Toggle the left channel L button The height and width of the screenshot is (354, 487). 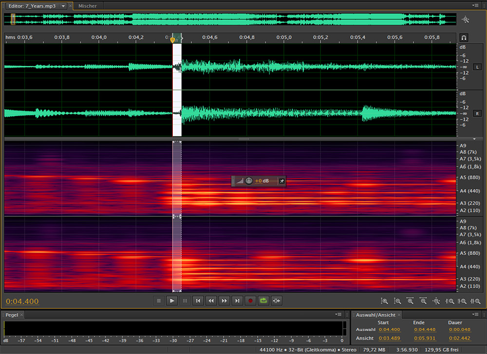click(x=477, y=67)
